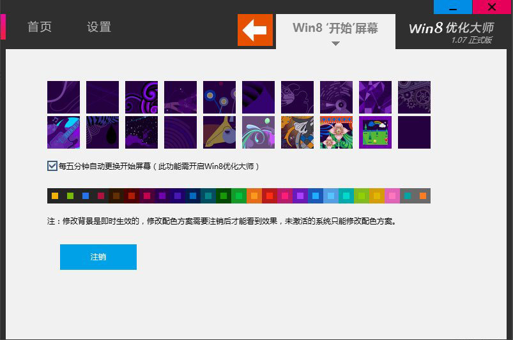
Task: Toggle the auto-change start screen every five minutes checkbox
Action: (52, 166)
